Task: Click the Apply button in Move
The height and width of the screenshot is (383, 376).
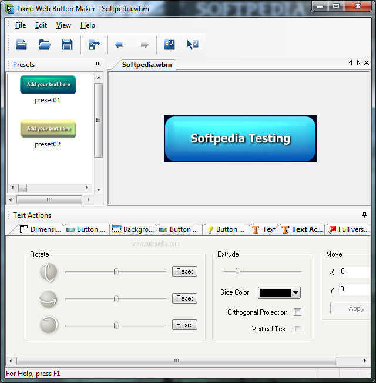Action: click(x=350, y=308)
